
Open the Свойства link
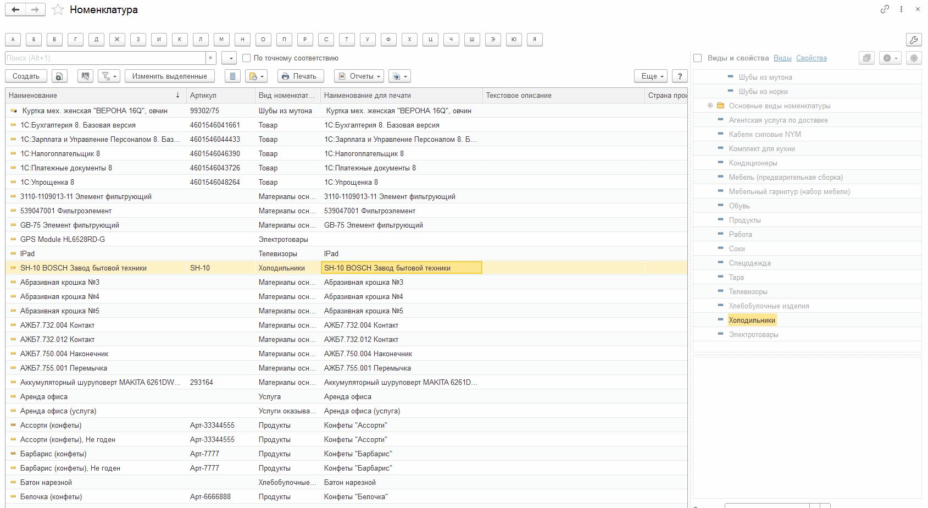811,58
